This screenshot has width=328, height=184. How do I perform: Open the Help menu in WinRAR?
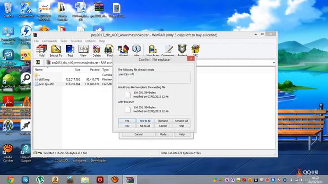click(102, 41)
